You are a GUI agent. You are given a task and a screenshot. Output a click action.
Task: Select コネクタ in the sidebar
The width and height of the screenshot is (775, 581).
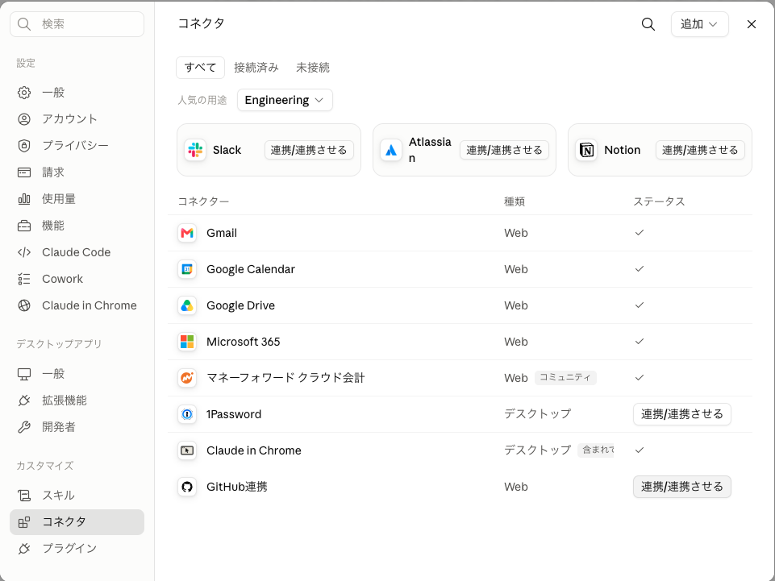click(77, 522)
